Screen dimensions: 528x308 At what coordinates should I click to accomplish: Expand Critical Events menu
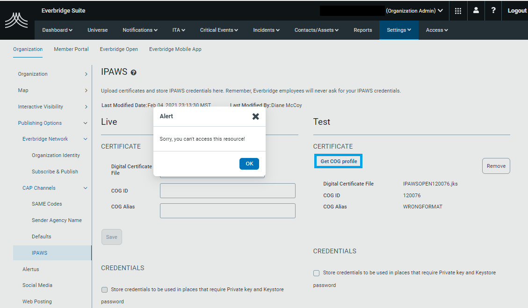pos(219,30)
